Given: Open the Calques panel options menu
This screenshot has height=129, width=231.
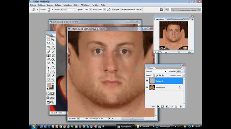Looking at the screenshot, I should 184,68.
